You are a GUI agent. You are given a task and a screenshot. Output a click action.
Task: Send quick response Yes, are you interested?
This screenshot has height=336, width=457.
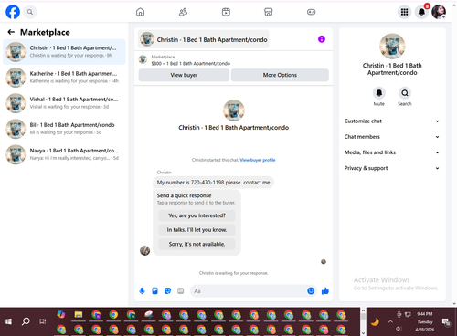click(x=197, y=215)
